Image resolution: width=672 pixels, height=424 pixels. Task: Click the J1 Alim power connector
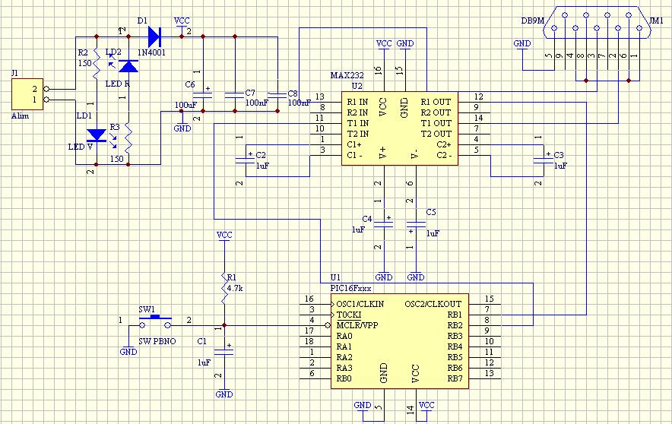click(27, 94)
